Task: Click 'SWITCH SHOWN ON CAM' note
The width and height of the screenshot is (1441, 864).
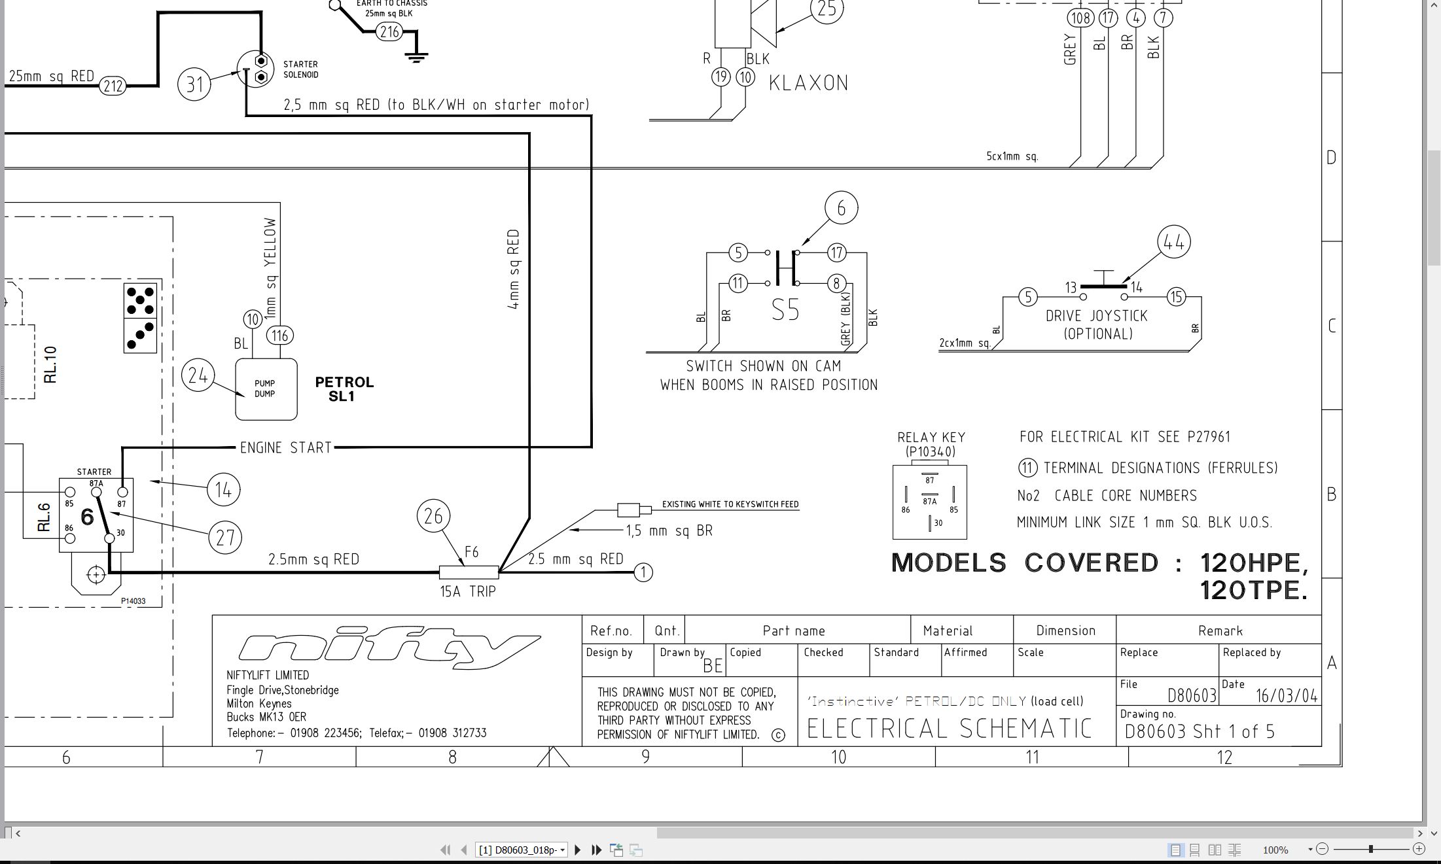Action: click(763, 366)
